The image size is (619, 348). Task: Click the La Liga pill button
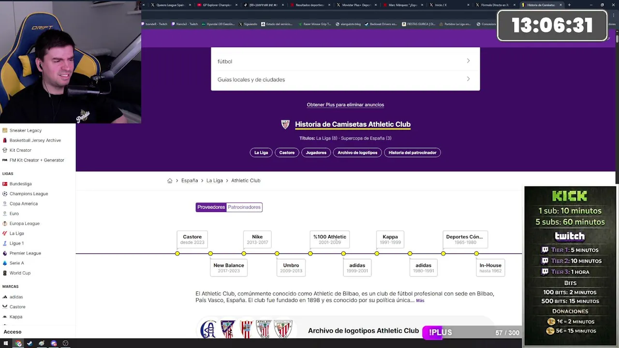pos(261,153)
